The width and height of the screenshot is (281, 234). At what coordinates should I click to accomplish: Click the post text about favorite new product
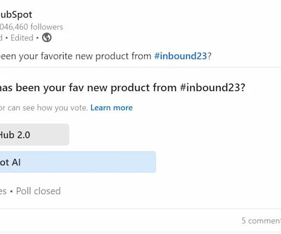pyautogui.click(x=105, y=56)
